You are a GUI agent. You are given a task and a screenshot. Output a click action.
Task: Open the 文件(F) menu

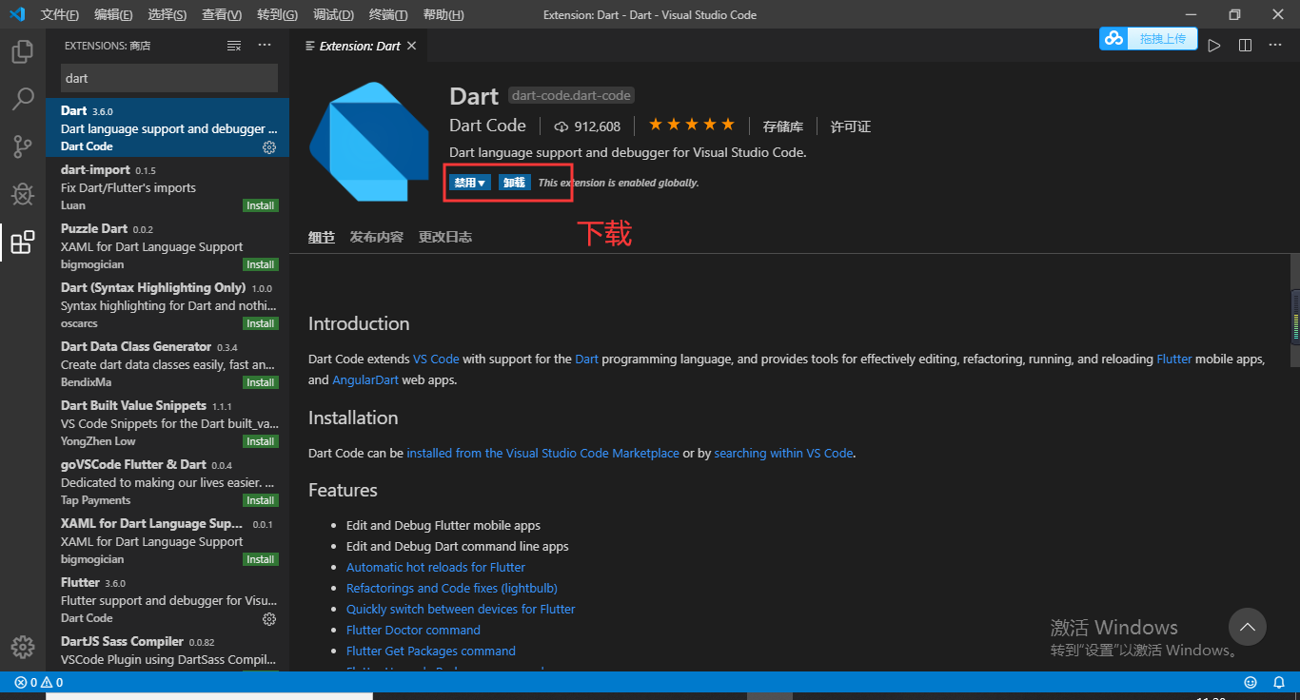[x=60, y=14]
